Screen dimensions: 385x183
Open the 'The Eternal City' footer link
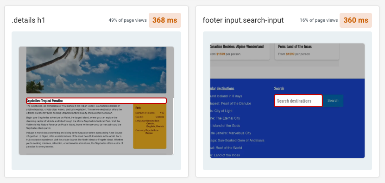[x=225, y=118]
